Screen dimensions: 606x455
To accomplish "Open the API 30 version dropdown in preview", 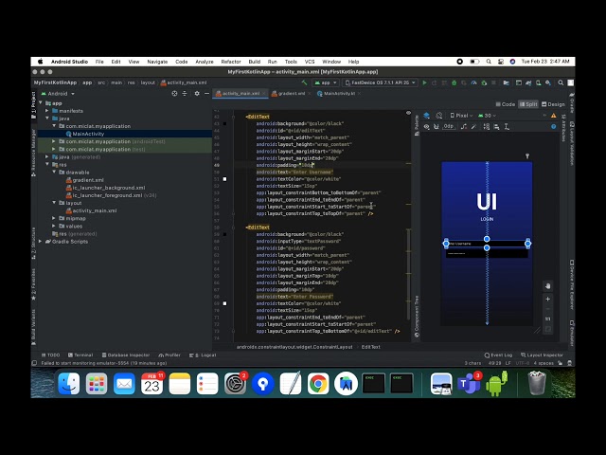I will 487,116.
